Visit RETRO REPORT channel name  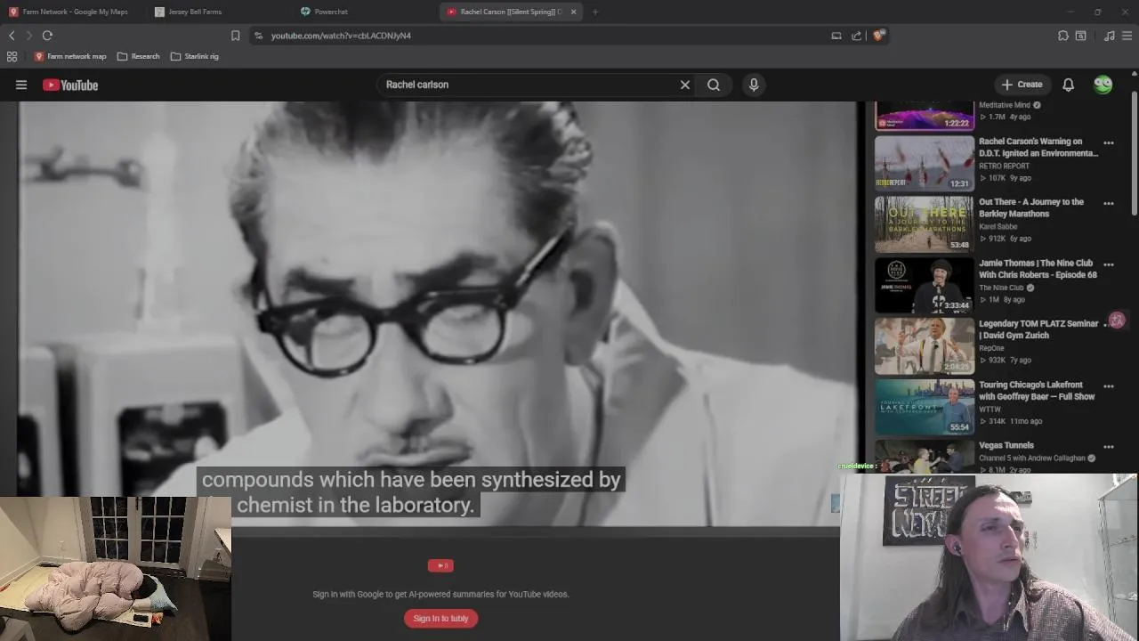tap(1004, 166)
